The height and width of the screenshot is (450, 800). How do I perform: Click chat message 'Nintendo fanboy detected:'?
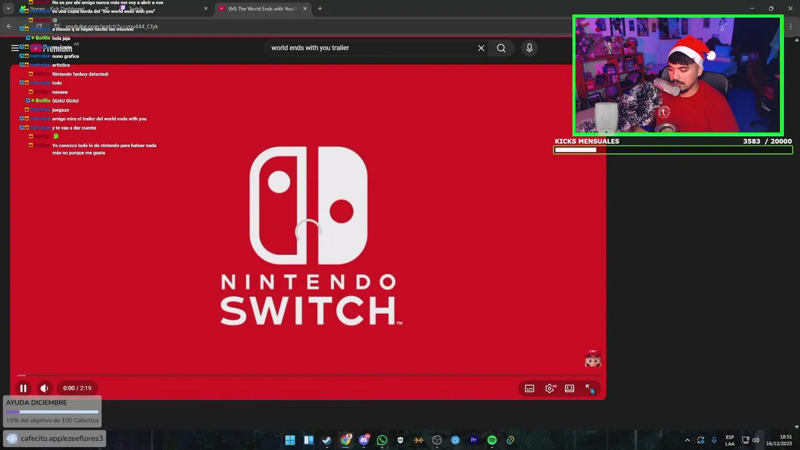pos(81,74)
